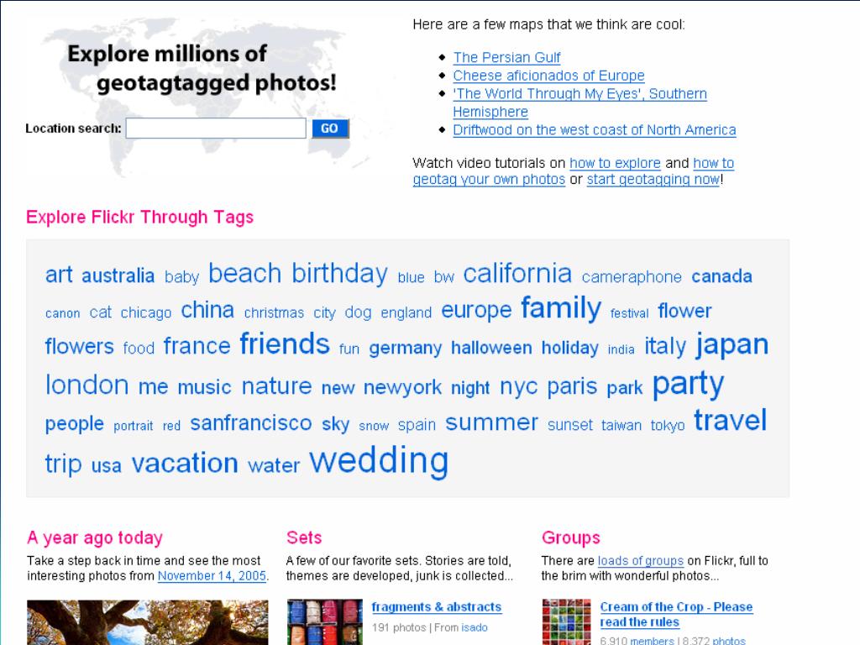Open Driftwood on the west coast link
The height and width of the screenshot is (645, 860).
coord(595,130)
